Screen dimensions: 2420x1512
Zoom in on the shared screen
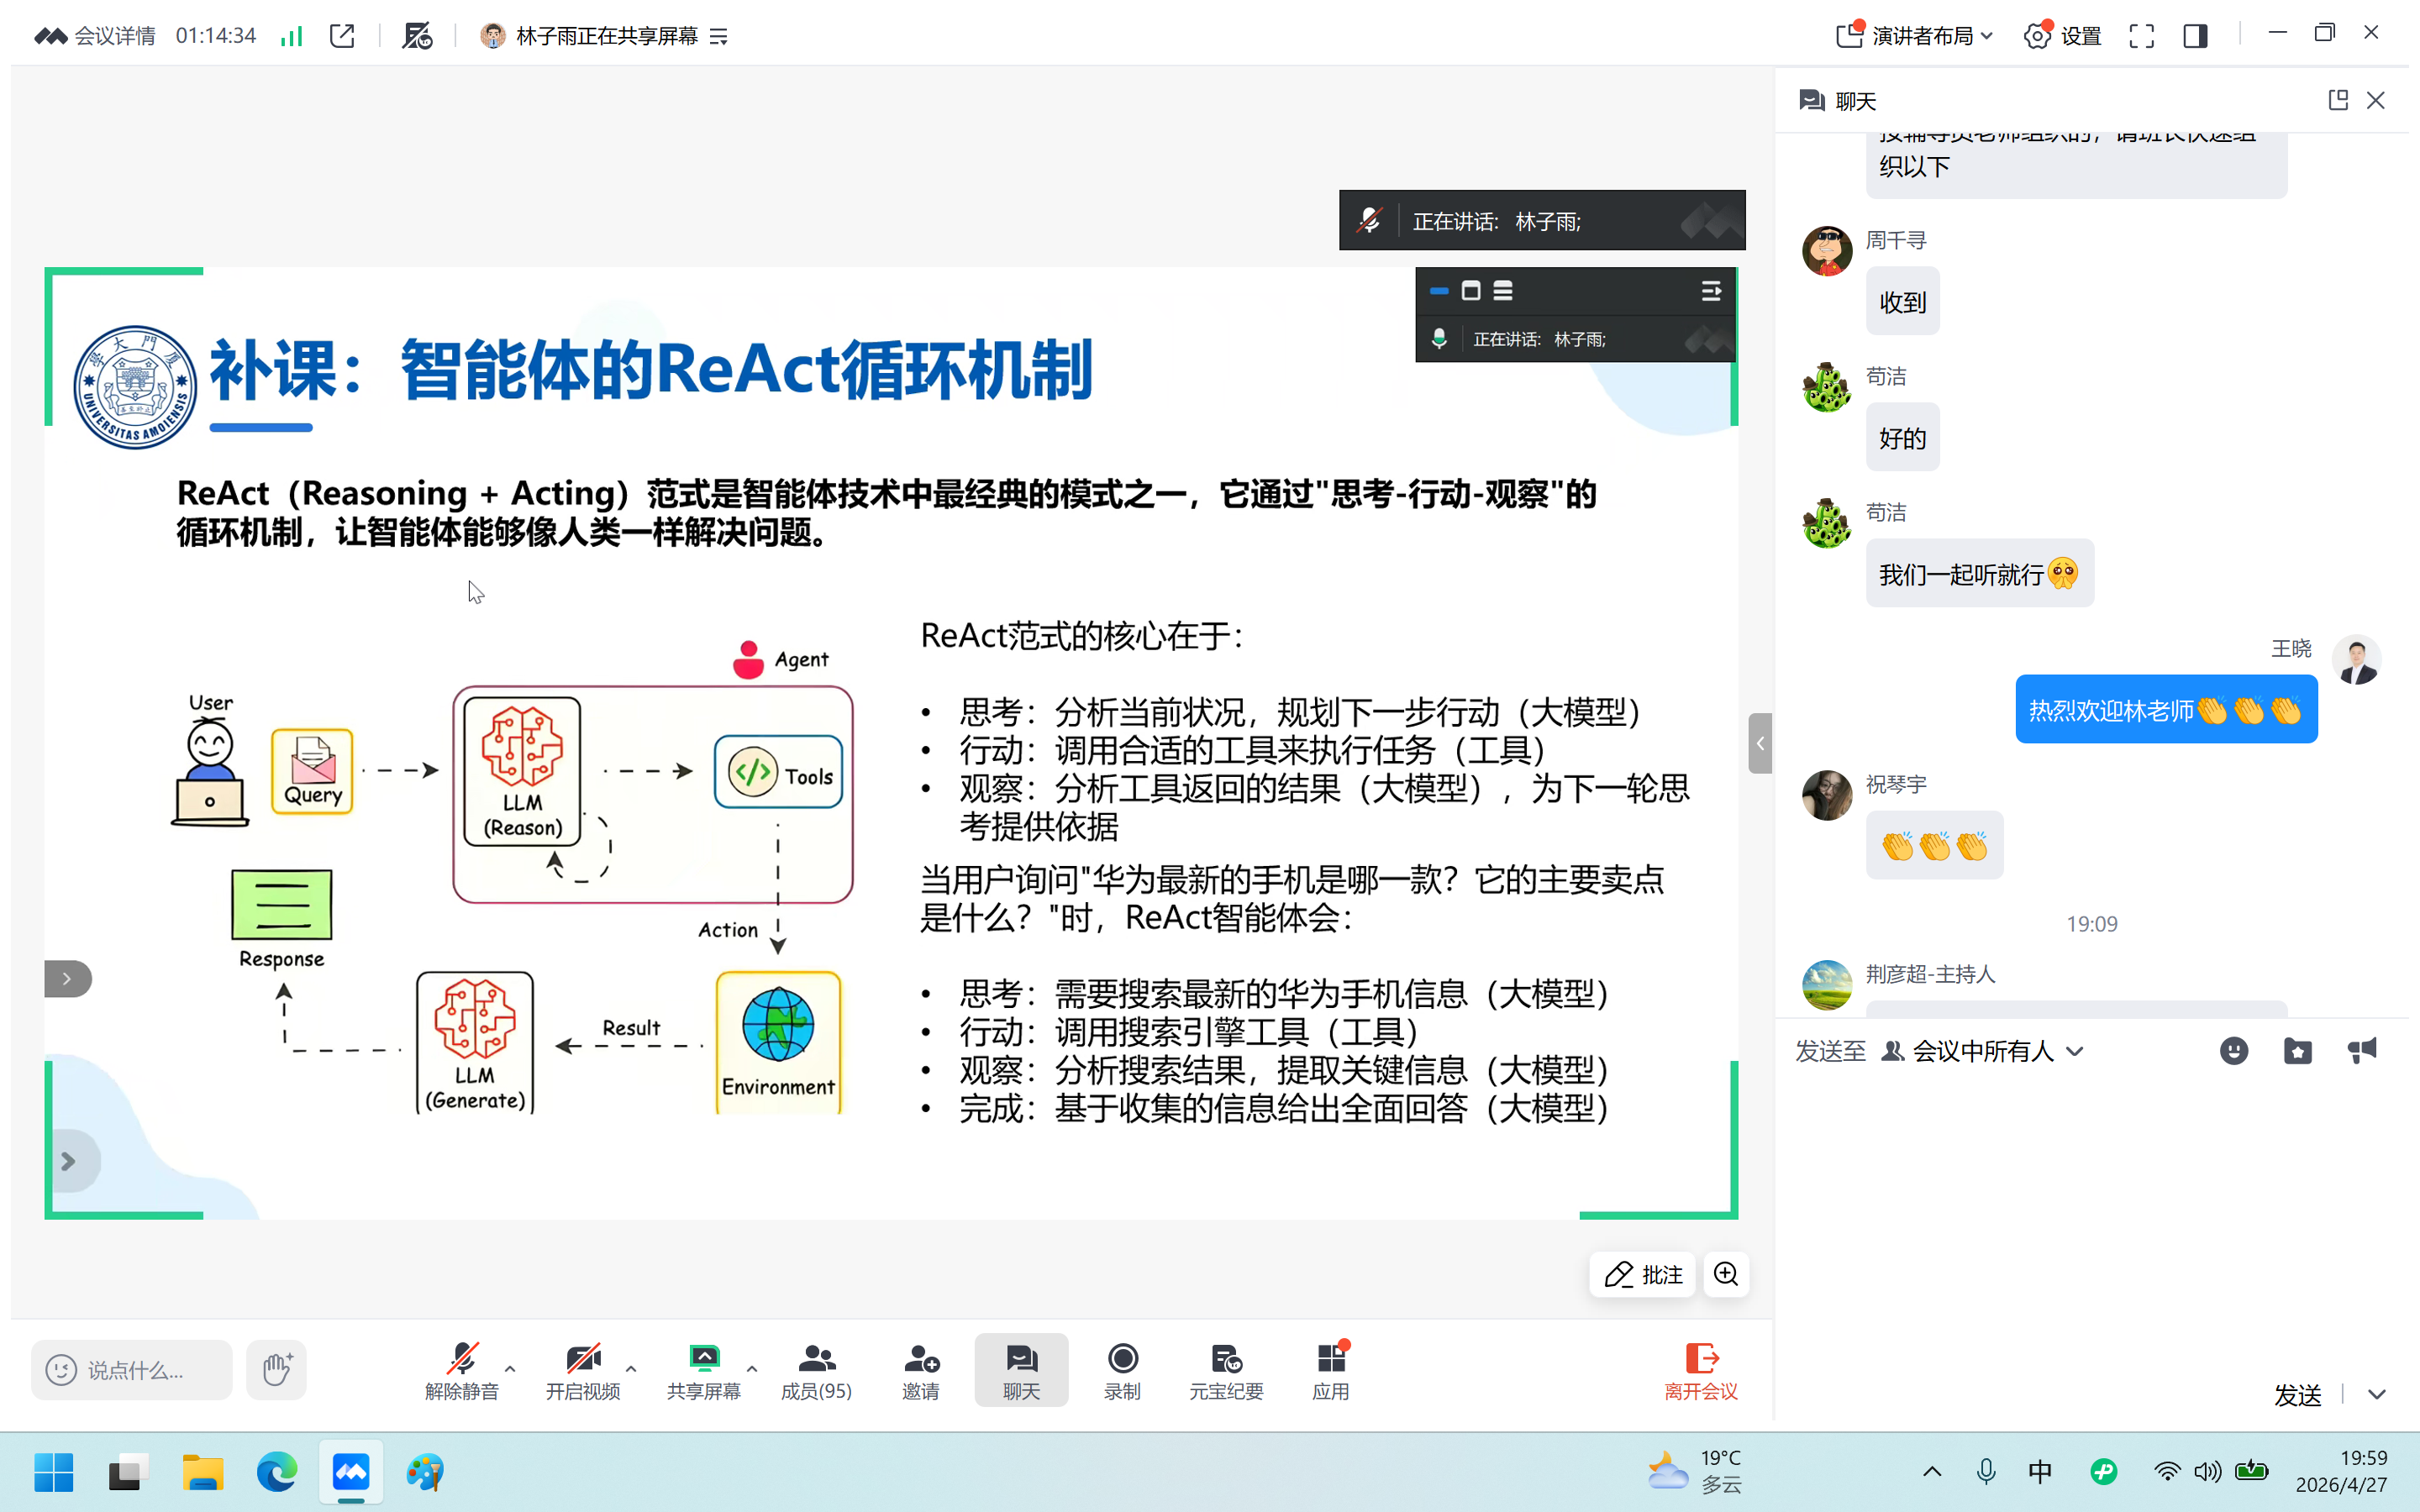(1726, 1274)
